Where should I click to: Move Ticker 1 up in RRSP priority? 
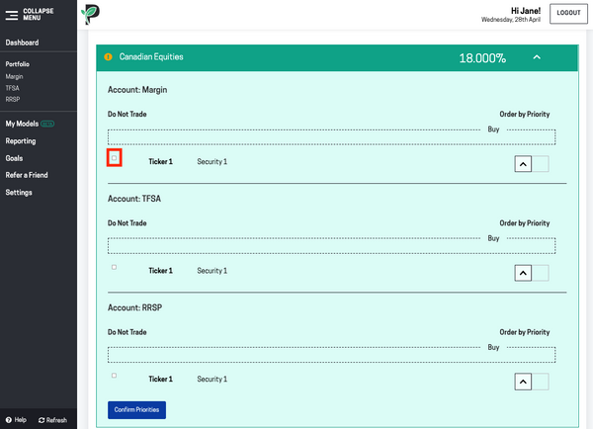(x=523, y=382)
